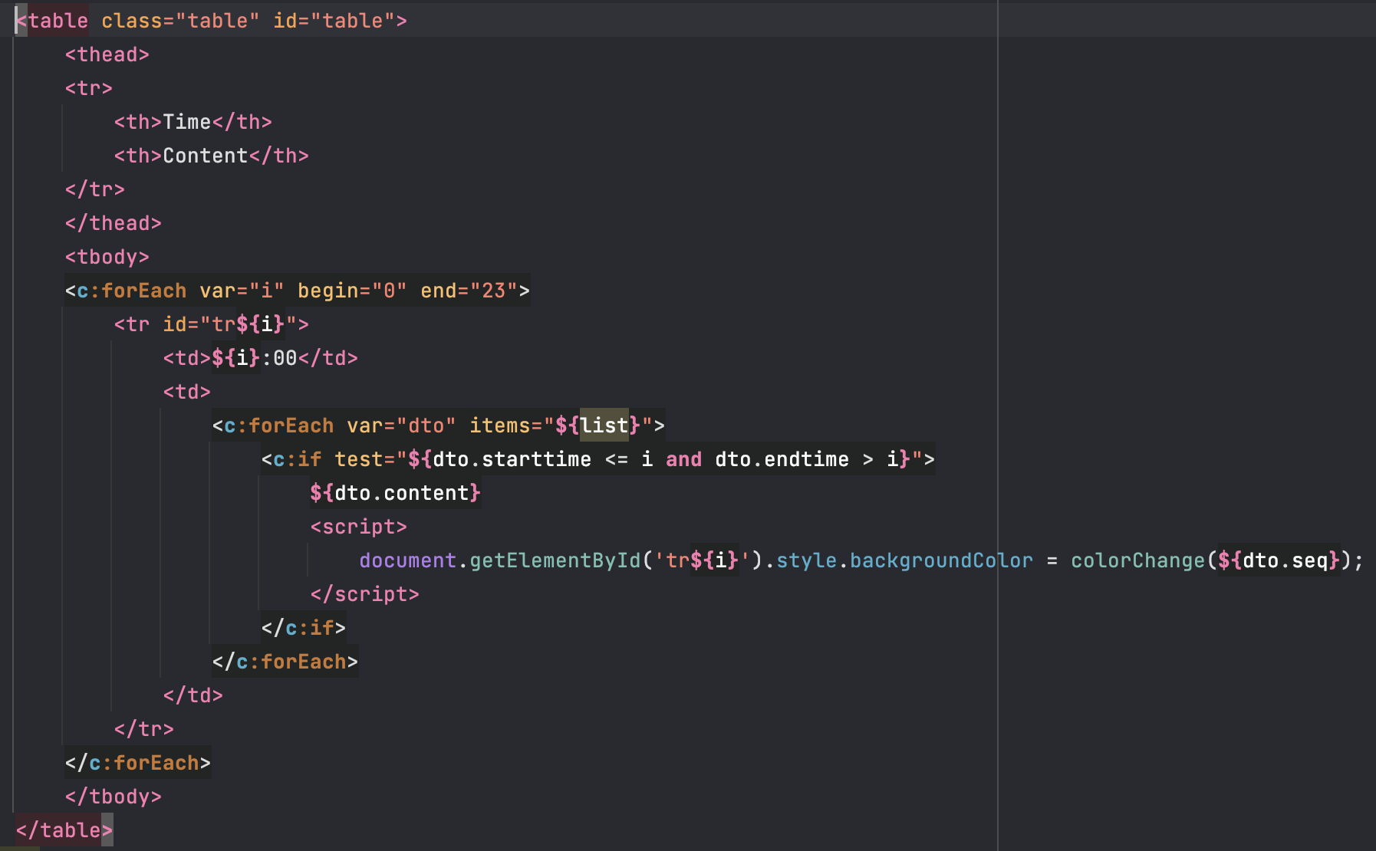Viewport: 1376px width, 851px height.
Task: Click the backgroundColor property
Action: [941, 560]
